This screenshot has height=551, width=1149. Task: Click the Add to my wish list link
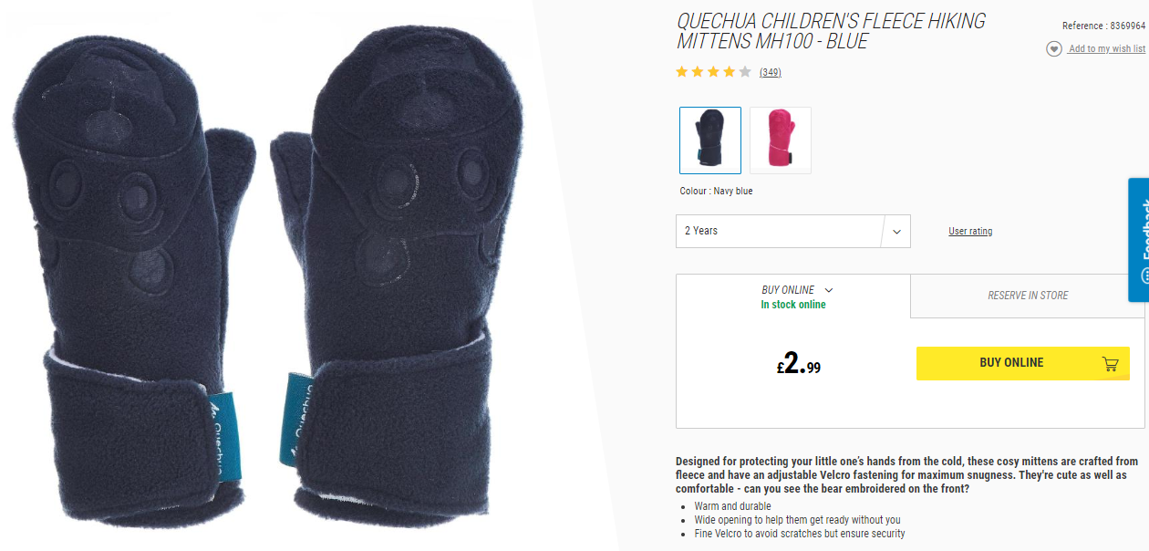click(x=1107, y=49)
